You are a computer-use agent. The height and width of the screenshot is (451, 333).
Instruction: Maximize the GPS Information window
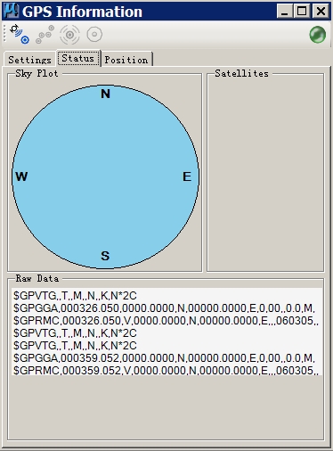[x=302, y=12]
